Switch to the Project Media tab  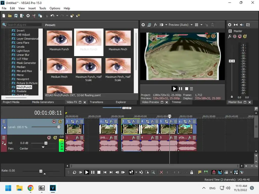pyautogui.click(x=11, y=102)
